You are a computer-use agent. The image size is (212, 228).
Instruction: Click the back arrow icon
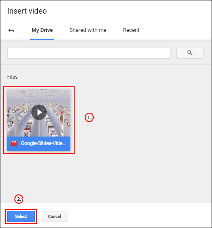tap(11, 30)
